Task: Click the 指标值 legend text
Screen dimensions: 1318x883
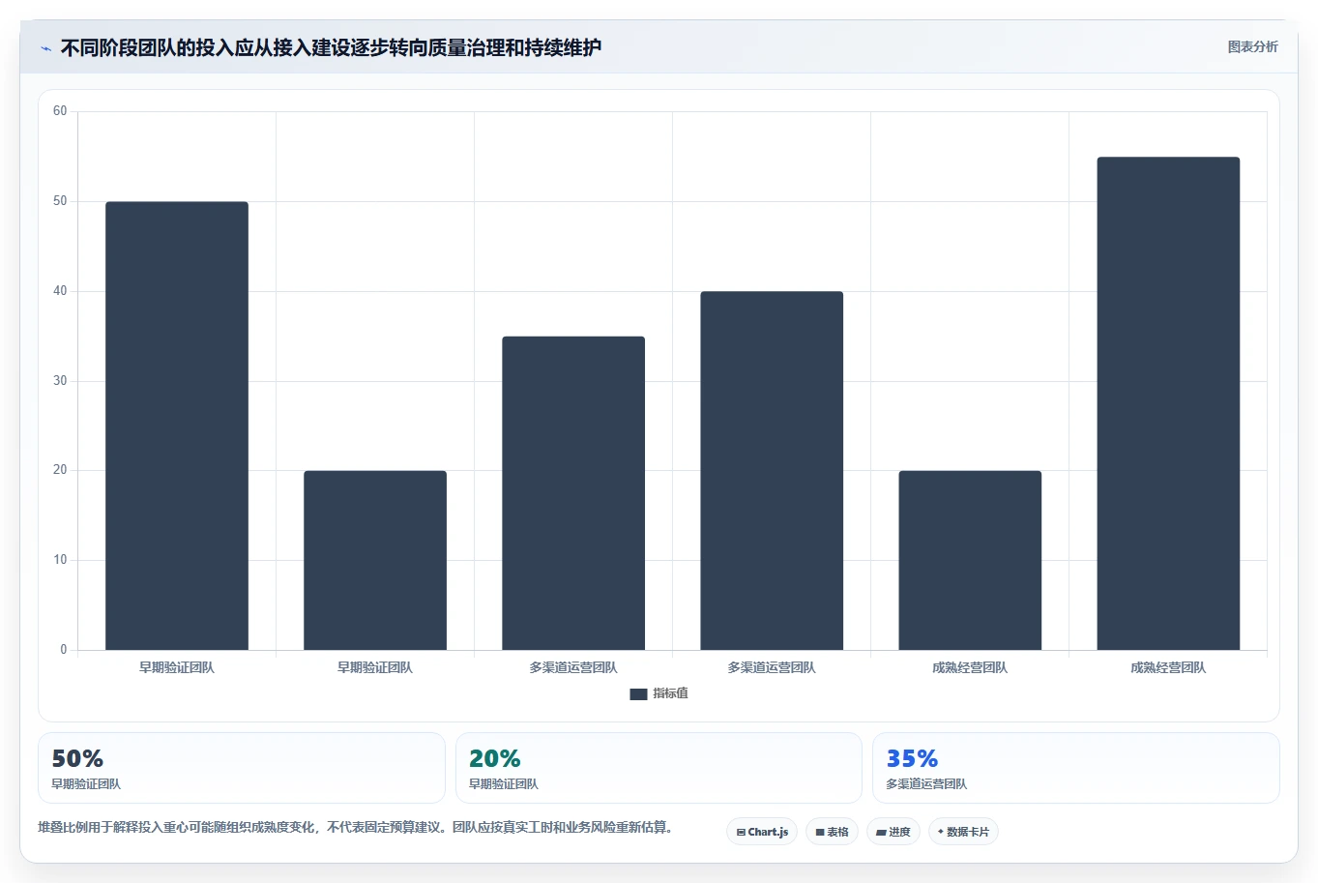Action: pyautogui.click(x=670, y=693)
